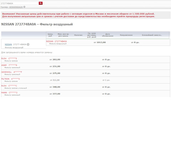Click the red wholesale price warning notice
The image size is (171, 160).
point(86,15)
